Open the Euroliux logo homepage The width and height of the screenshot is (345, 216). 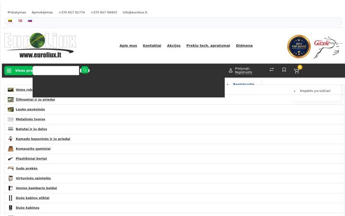[x=40, y=46]
